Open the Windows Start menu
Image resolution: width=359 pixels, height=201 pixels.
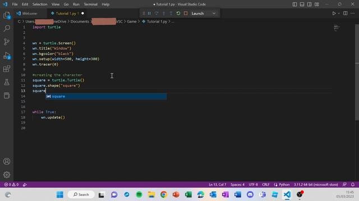60,195
